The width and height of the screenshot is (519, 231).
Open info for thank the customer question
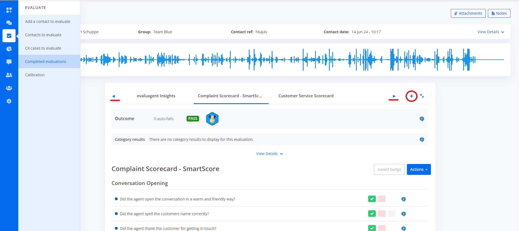click(x=404, y=229)
